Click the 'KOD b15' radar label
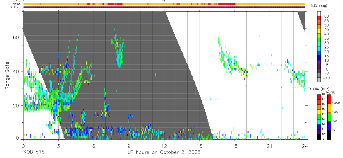 click(x=34, y=152)
